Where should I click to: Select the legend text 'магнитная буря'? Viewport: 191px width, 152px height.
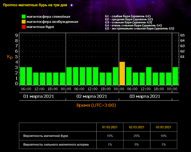click(40, 27)
